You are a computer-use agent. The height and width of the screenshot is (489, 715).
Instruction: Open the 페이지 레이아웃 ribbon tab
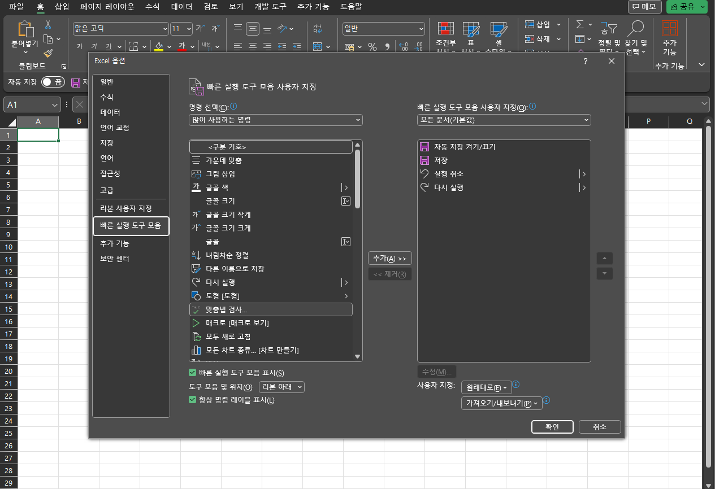point(107,7)
